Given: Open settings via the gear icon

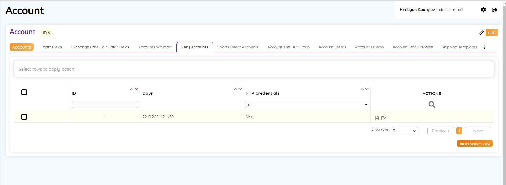Looking at the screenshot, I should tap(483, 10).
